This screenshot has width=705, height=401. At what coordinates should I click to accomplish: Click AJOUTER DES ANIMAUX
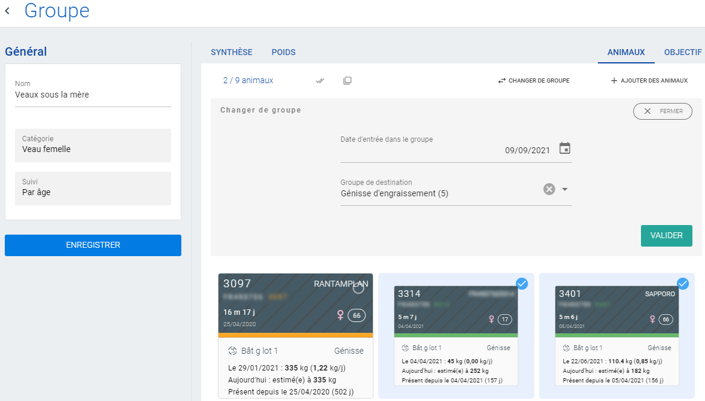pyautogui.click(x=649, y=80)
